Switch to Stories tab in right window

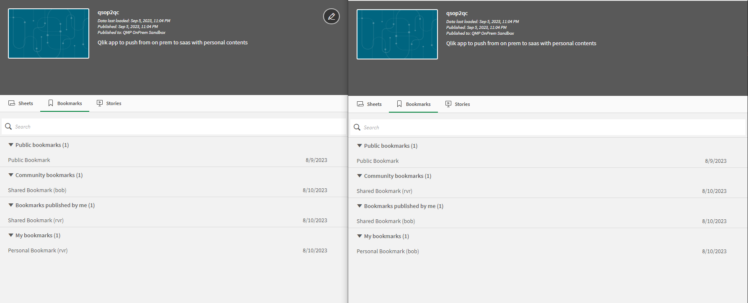(x=458, y=104)
